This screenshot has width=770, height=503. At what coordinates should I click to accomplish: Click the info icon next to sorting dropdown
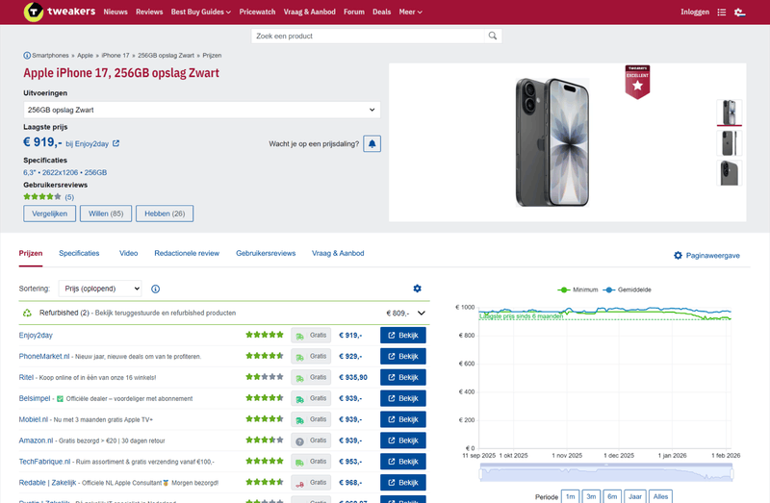point(155,289)
